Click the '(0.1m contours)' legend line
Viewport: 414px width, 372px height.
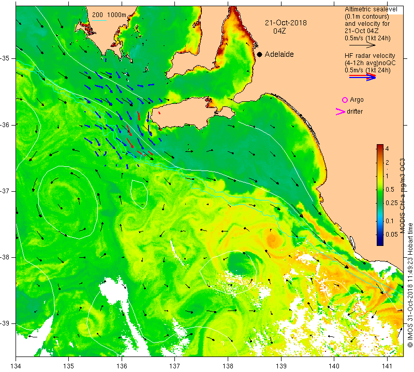[366, 17]
